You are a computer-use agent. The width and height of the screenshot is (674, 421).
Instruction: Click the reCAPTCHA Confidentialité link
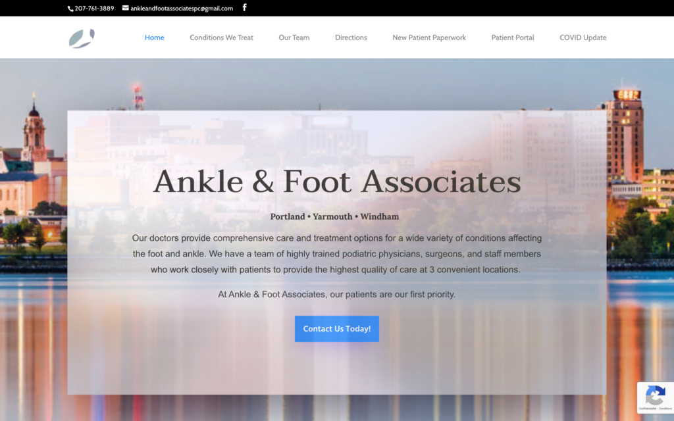pos(648,409)
